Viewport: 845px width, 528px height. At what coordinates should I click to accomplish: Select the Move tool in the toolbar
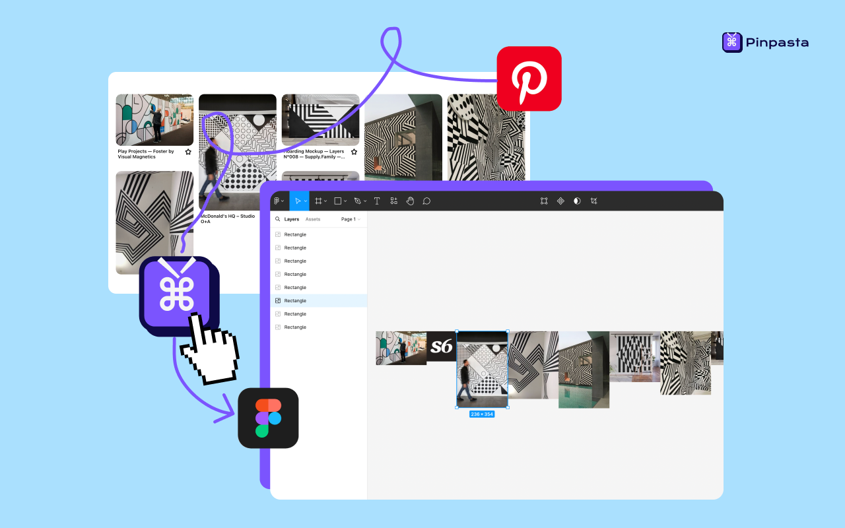coord(298,201)
